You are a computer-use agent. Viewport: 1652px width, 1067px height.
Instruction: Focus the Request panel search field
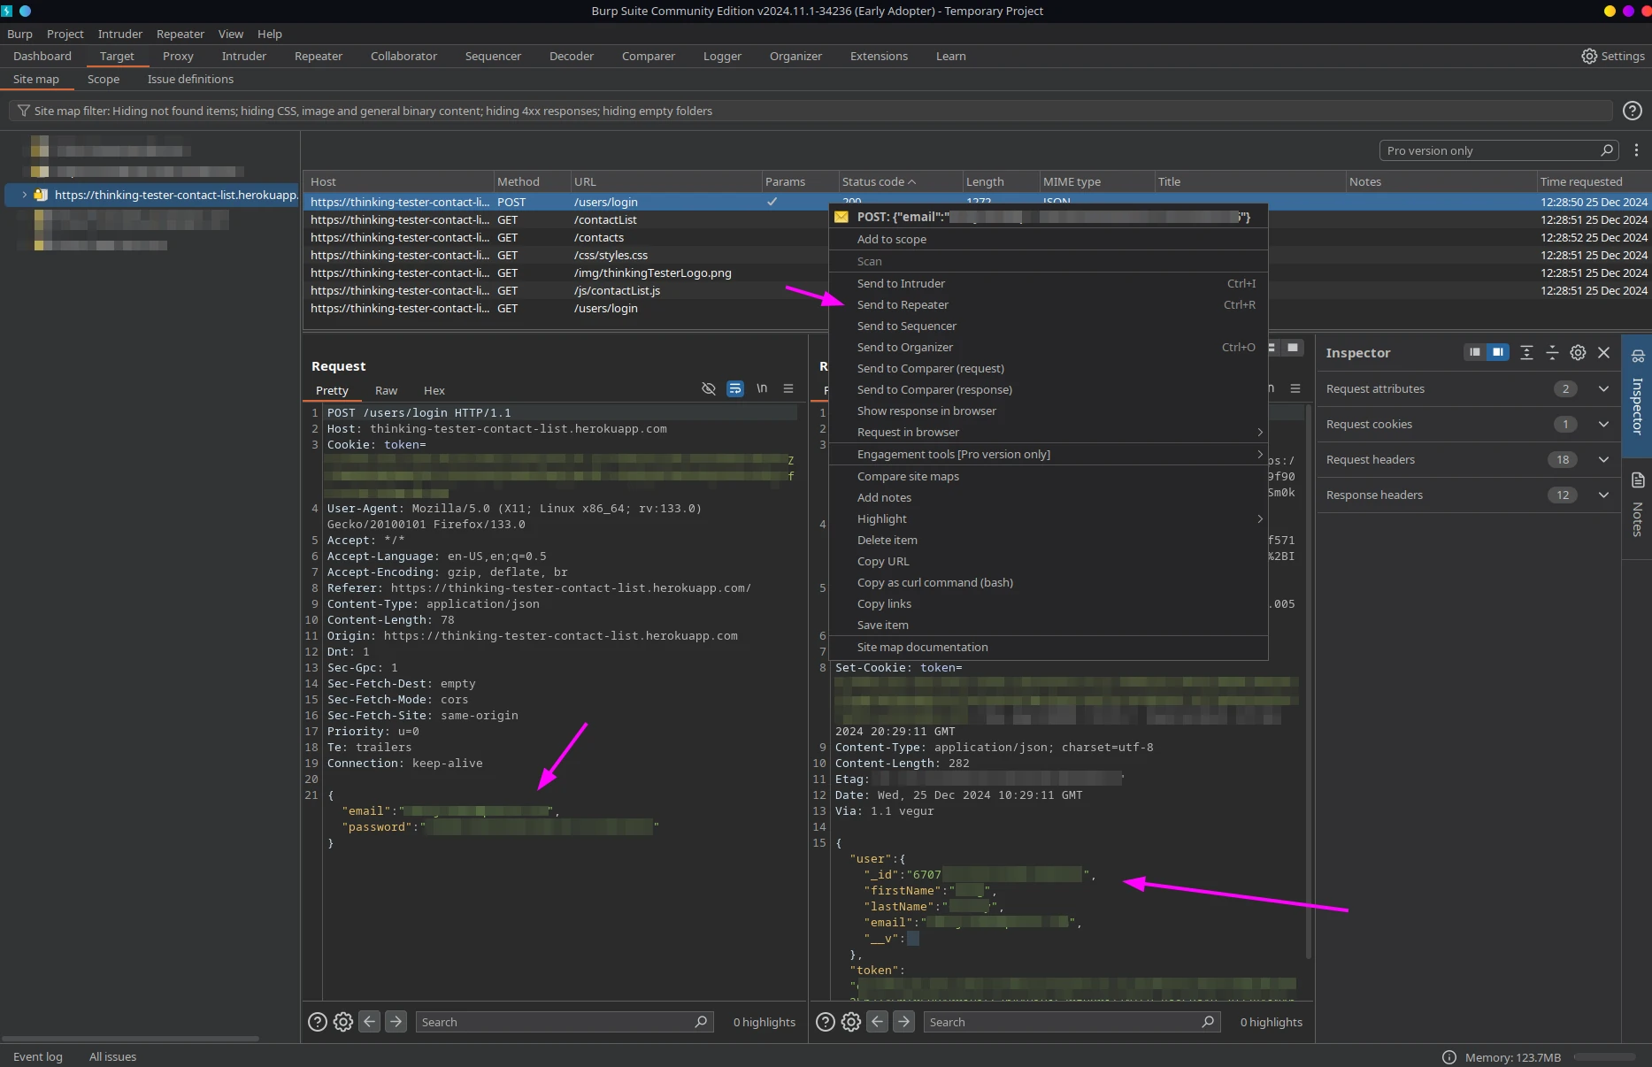coord(557,1022)
